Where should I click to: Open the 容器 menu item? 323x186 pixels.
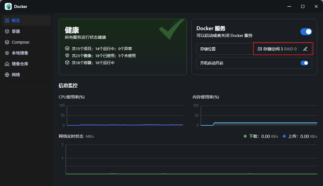(x=16, y=31)
